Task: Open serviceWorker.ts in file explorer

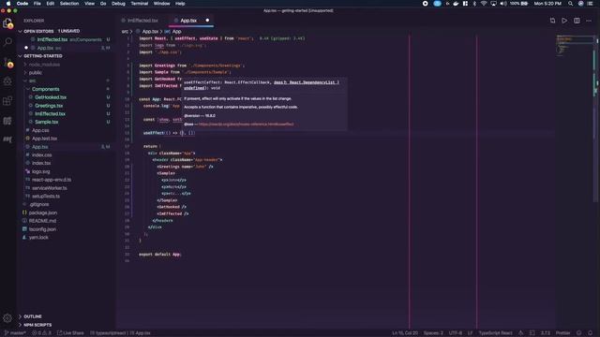Action: [x=49, y=188]
